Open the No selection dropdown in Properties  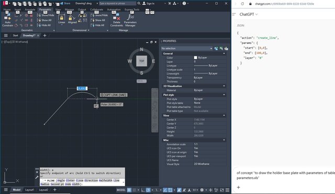(x=187, y=48)
